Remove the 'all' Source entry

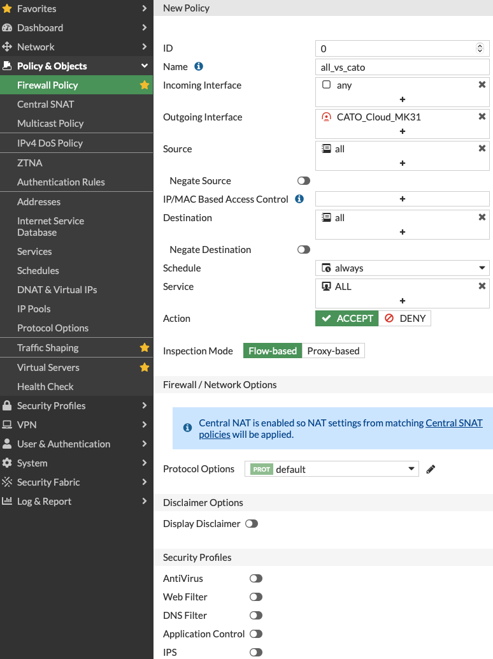[x=482, y=148]
